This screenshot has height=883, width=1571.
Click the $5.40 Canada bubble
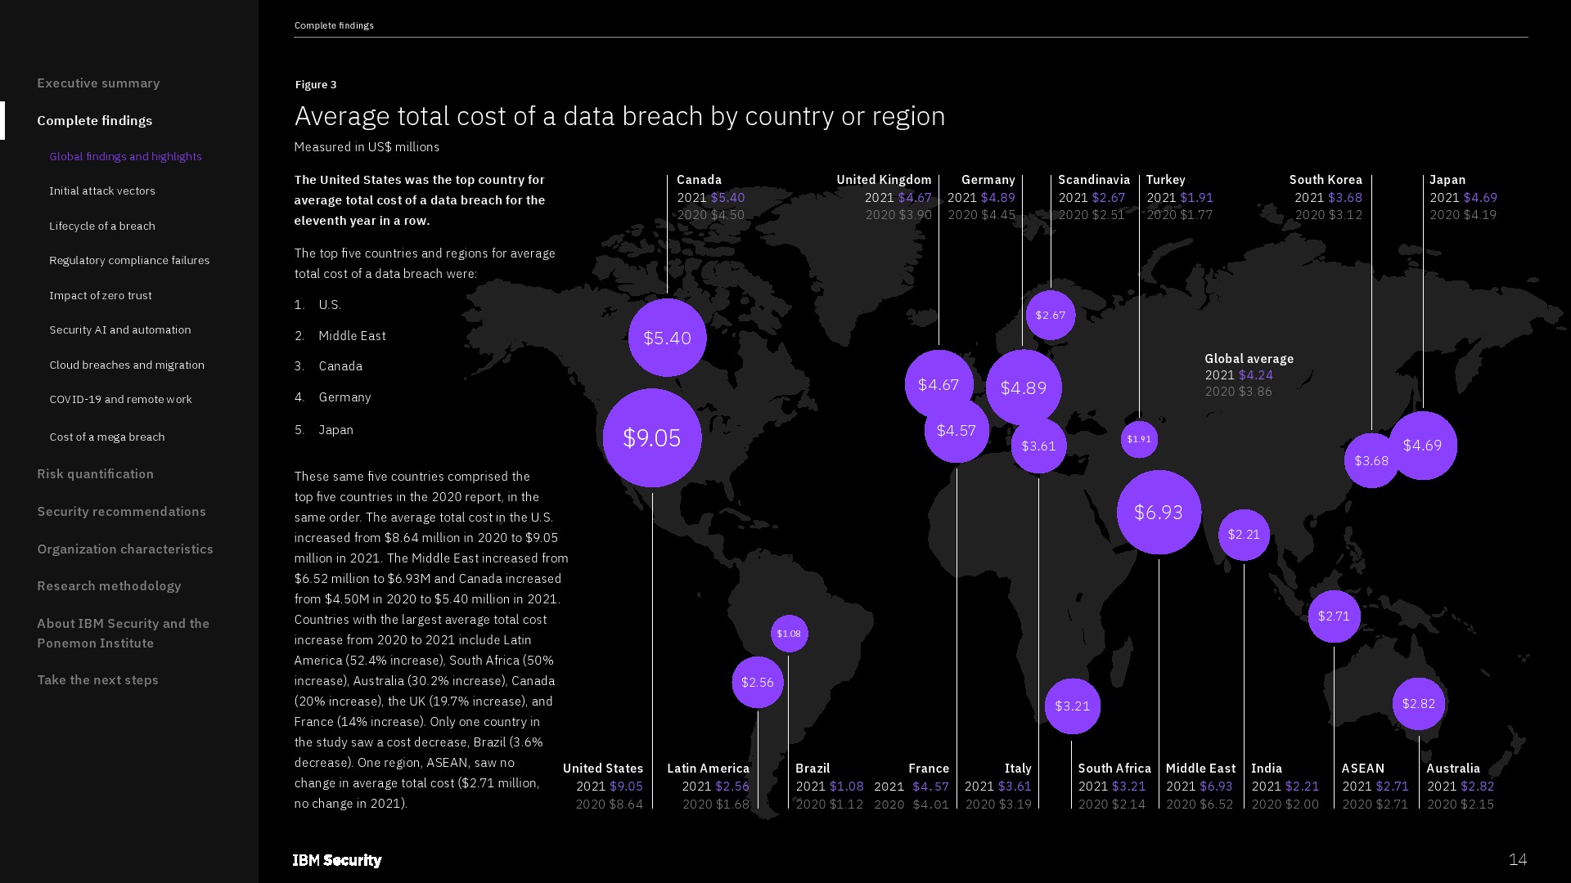667,338
